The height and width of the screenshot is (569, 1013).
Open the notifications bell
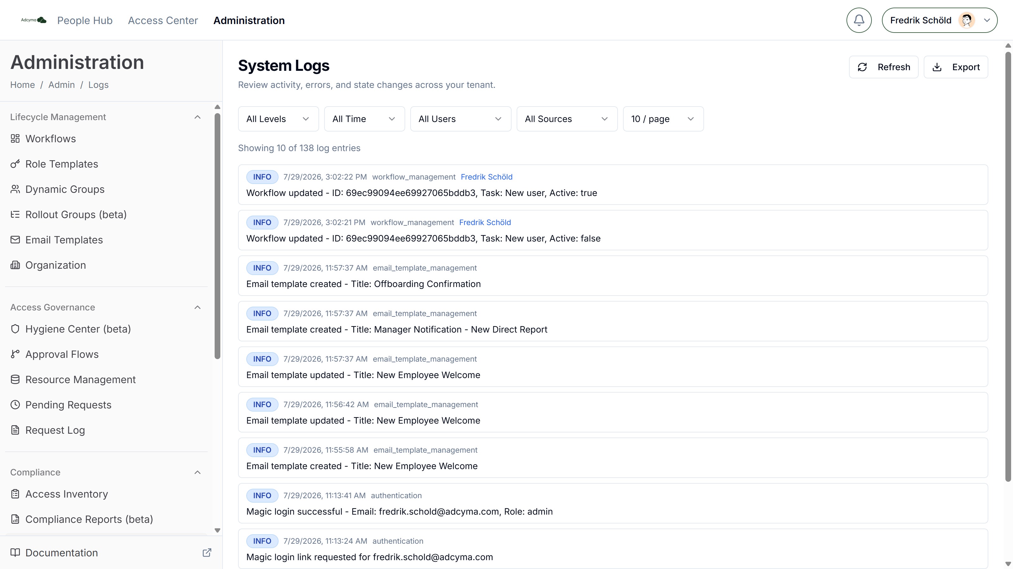click(x=859, y=21)
